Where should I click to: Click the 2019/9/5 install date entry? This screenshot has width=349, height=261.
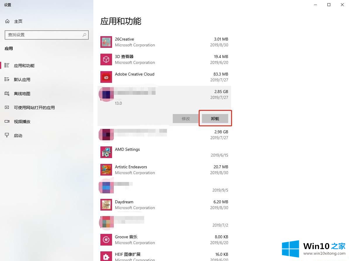[220, 190]
